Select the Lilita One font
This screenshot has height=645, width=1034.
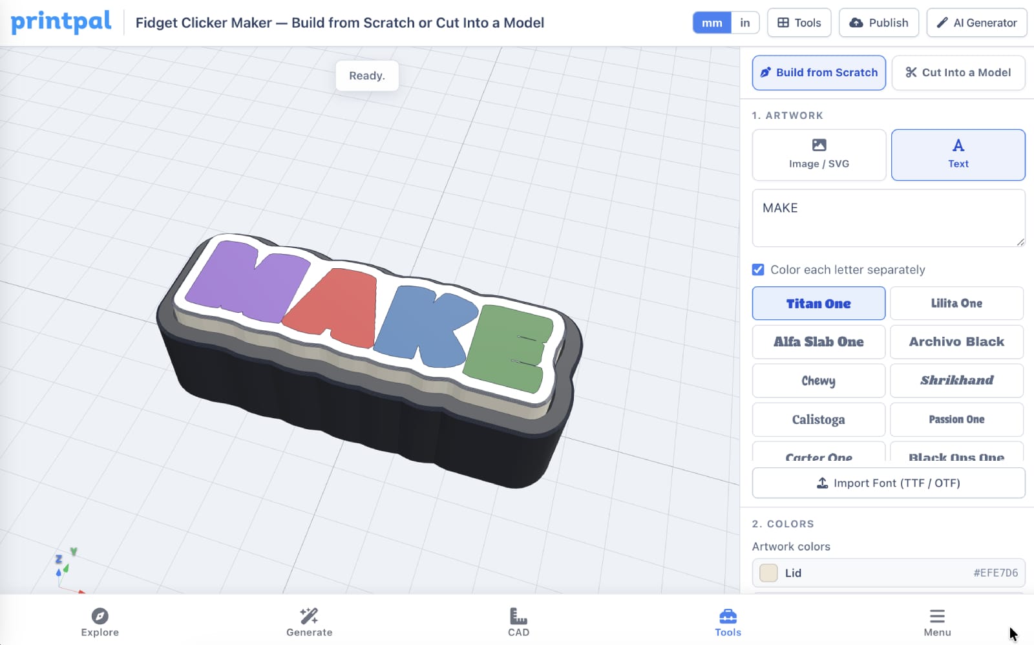[956, 303]
